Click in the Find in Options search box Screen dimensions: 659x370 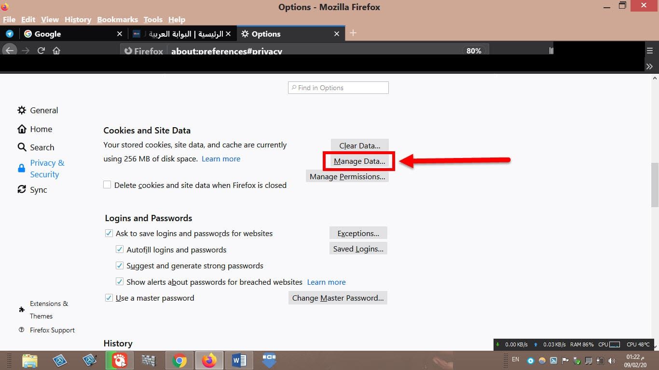point(338,88)
